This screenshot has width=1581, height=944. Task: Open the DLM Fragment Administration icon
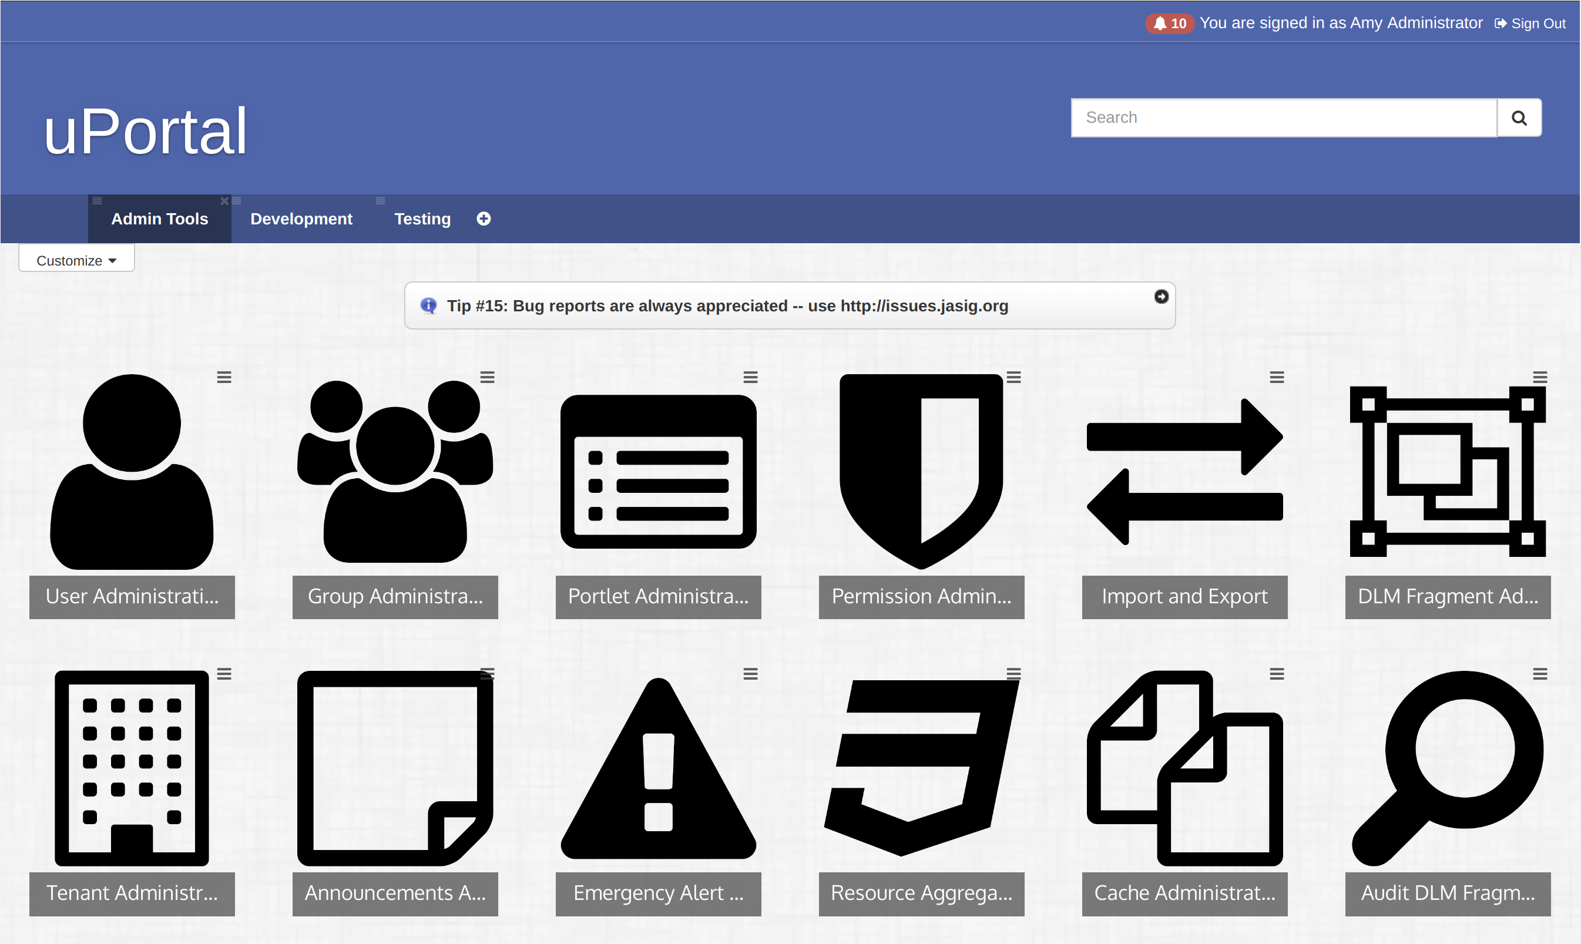(x=1448, y=471)
